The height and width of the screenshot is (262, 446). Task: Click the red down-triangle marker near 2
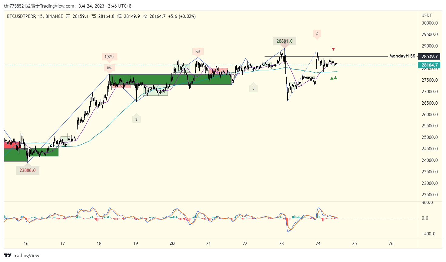coord(333,49)
